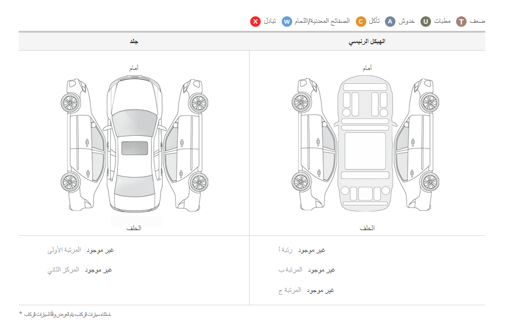
Task: Click the blue W sheet metal/welding icon
Action: pyautogui.click(x=287, y=22)
